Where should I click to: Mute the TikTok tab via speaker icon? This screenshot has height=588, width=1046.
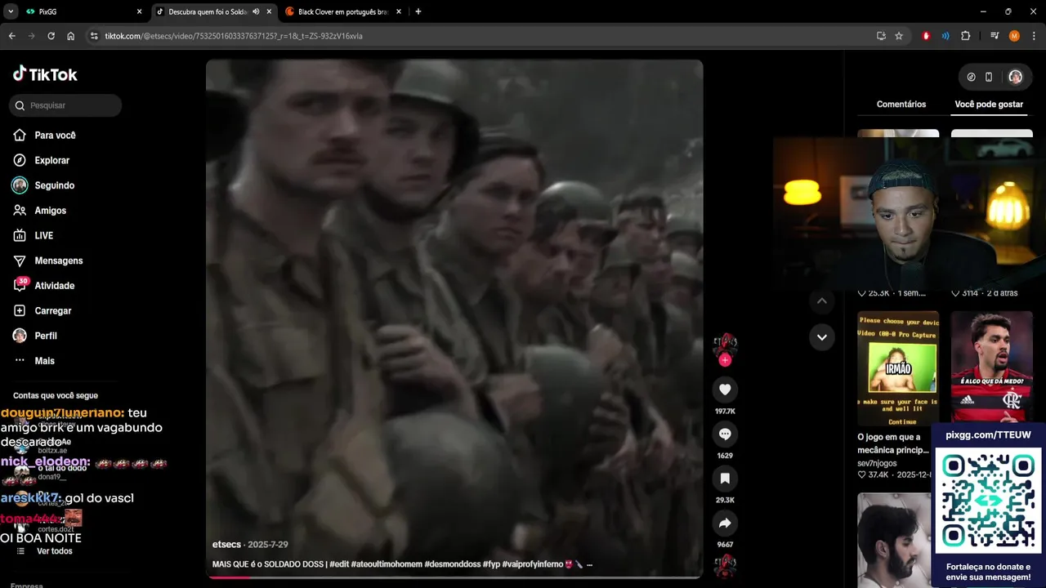click(x=256, y=11)
